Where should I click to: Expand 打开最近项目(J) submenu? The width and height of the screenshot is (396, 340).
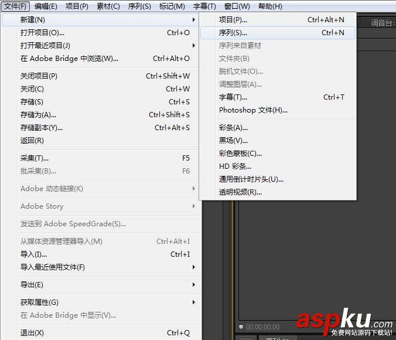[x=101, y=46]
